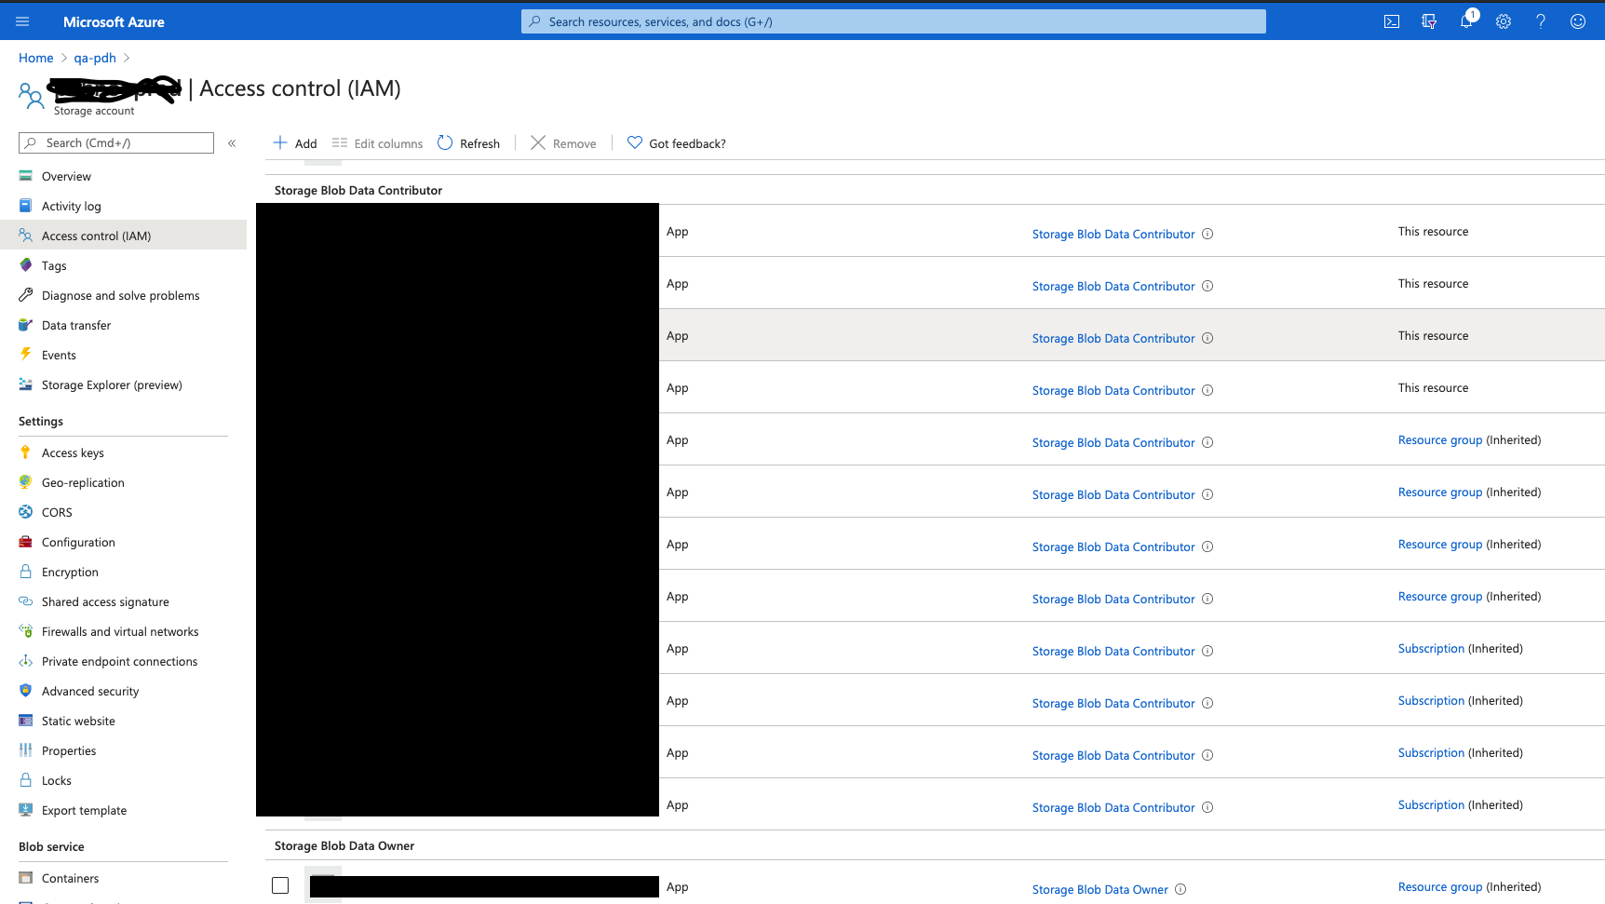This screenshot has height=904, width=1605.
Task: Open Encryption settings
Action: pyautogui.click(x=70, y=572)
